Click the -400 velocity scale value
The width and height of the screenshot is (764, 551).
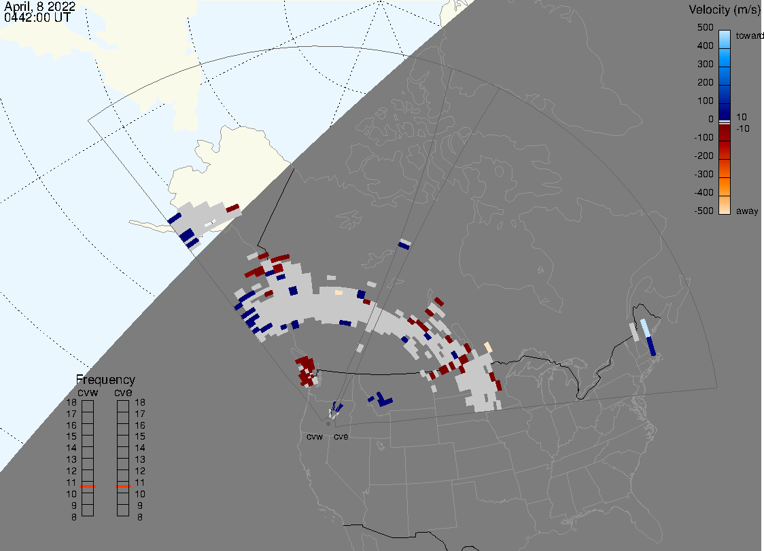pos(704,192)
